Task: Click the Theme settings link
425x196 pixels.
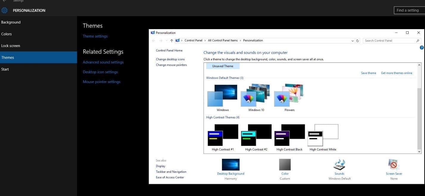Action: (95, 36)
